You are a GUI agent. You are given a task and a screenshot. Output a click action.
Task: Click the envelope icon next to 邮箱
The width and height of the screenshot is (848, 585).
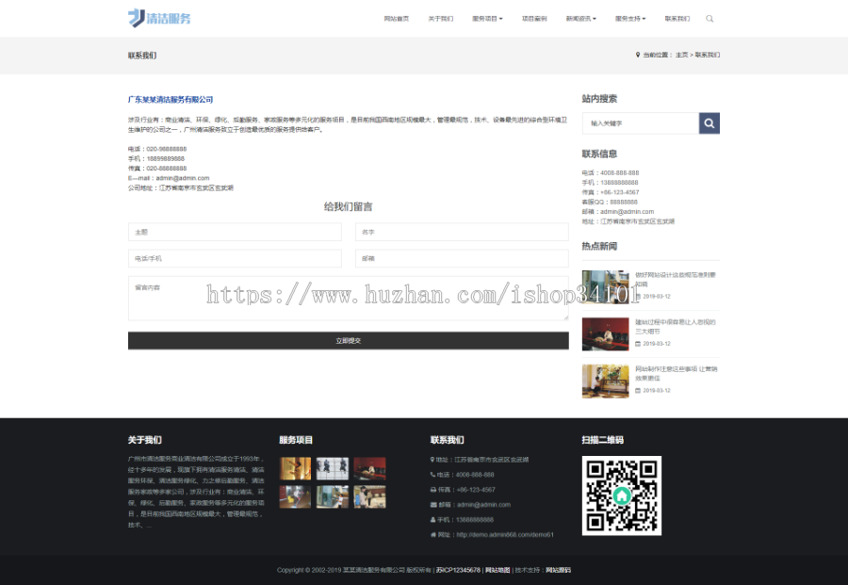pos(433,504)
